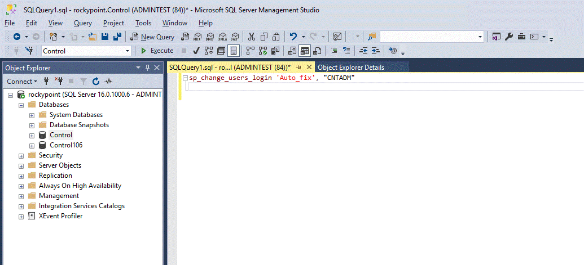Open the Find combo box dropdown arrow
The height and width of the screenshot is (265, 584).
(480, 37)
